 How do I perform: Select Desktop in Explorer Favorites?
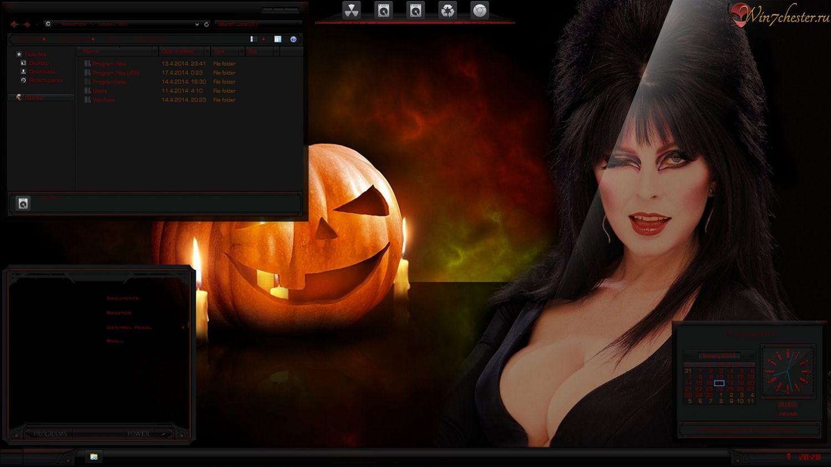point(39,63)
